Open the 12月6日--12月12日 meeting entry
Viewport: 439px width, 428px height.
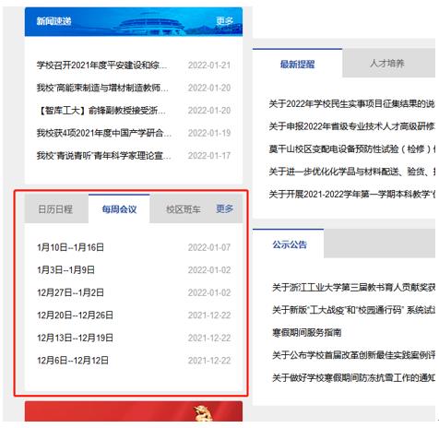coord(73,361)
